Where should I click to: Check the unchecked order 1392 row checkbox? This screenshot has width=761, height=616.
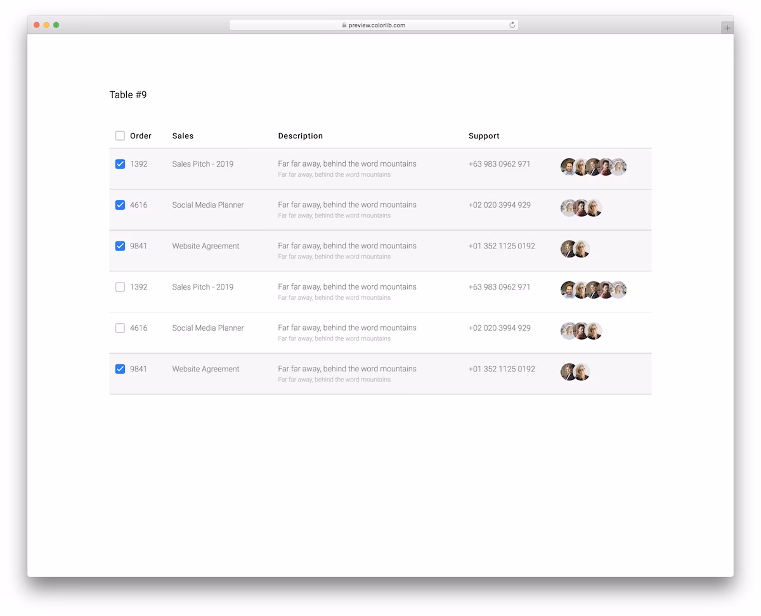tap(120, 287)
